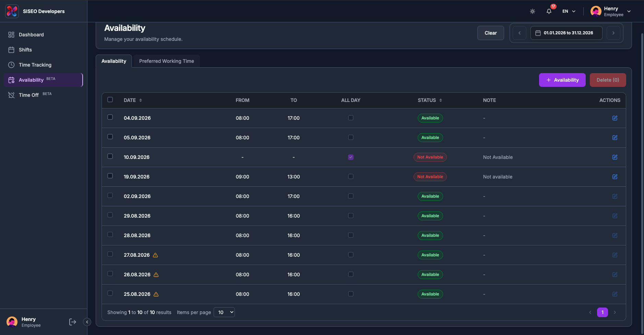Edit the 04.09.2026 availability entry
644x335 pixels.
tap(615, 118)
